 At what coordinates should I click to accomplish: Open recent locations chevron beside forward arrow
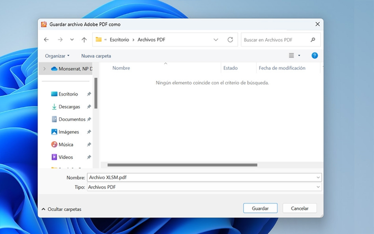pyautogui.click(x=72, y=40)
